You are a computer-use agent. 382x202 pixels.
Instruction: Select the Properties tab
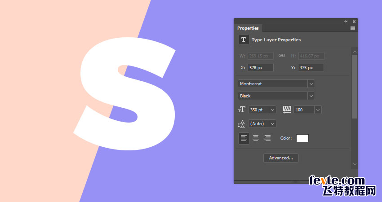click(248, 28)
